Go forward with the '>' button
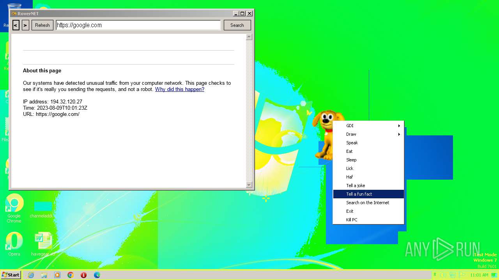 coord(25,25)
